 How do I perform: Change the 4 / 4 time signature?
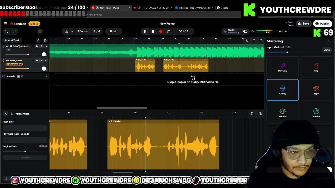click(97, 31)
